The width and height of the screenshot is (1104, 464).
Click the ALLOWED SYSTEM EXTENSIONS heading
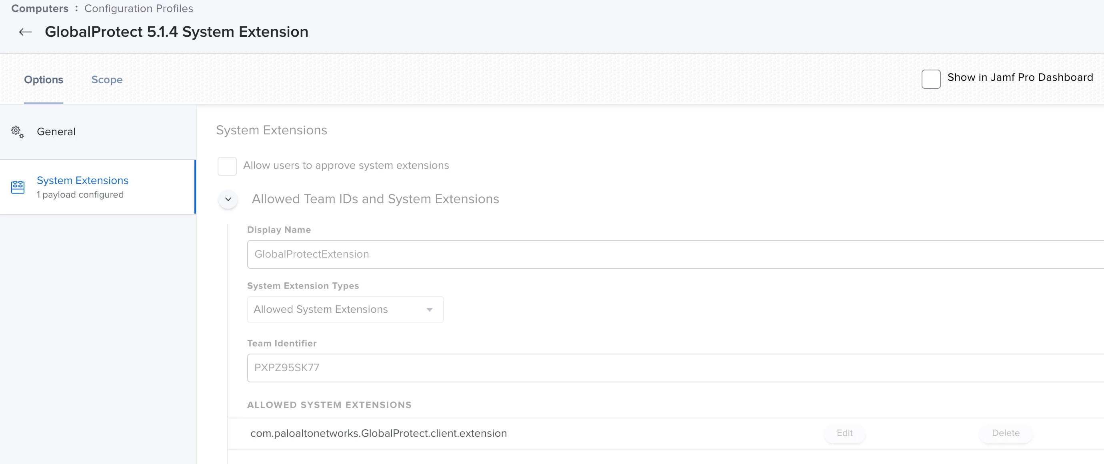329,404
